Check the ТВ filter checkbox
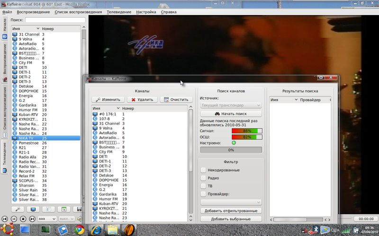The image size is (379, 236). point(203,186)
